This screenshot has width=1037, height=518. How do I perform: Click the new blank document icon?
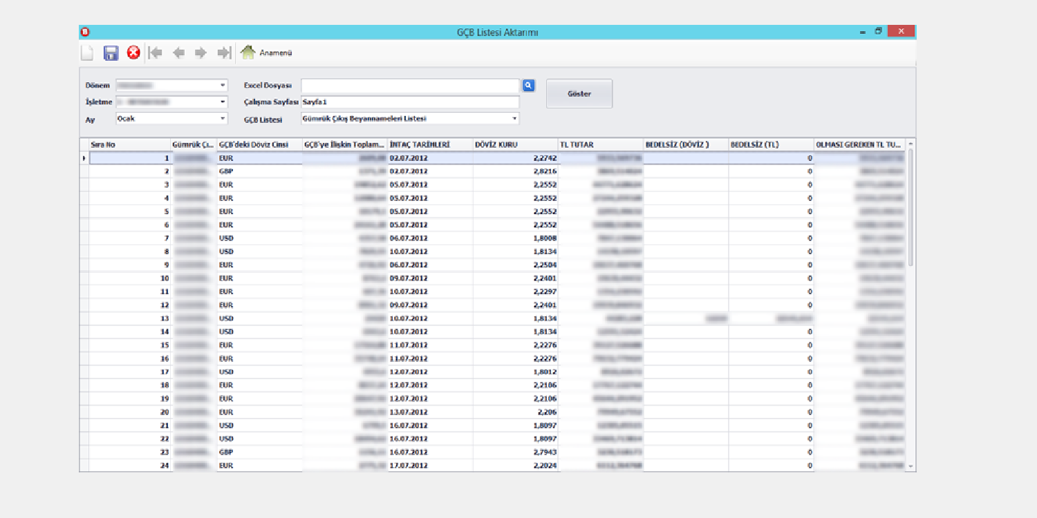88,53
